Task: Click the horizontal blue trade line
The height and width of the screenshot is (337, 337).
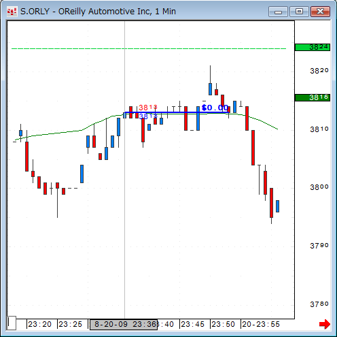Action: [177, 112]
